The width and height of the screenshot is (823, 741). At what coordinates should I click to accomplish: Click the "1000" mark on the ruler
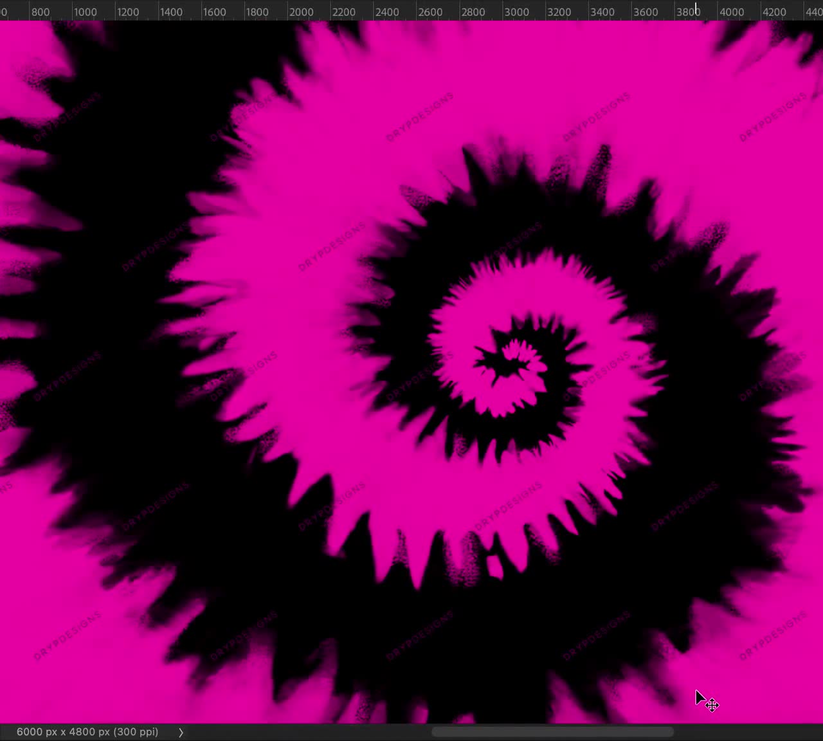[x=85, y=12]
